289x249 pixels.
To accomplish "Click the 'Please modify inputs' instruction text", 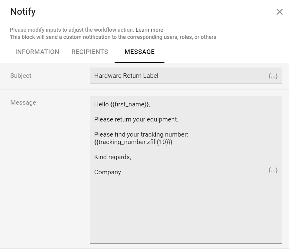I will (x=72, y=30).
